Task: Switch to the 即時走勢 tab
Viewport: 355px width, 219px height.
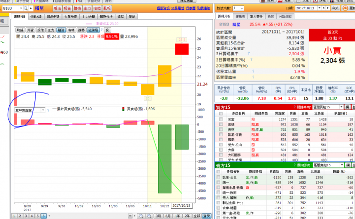Action: 53,17
